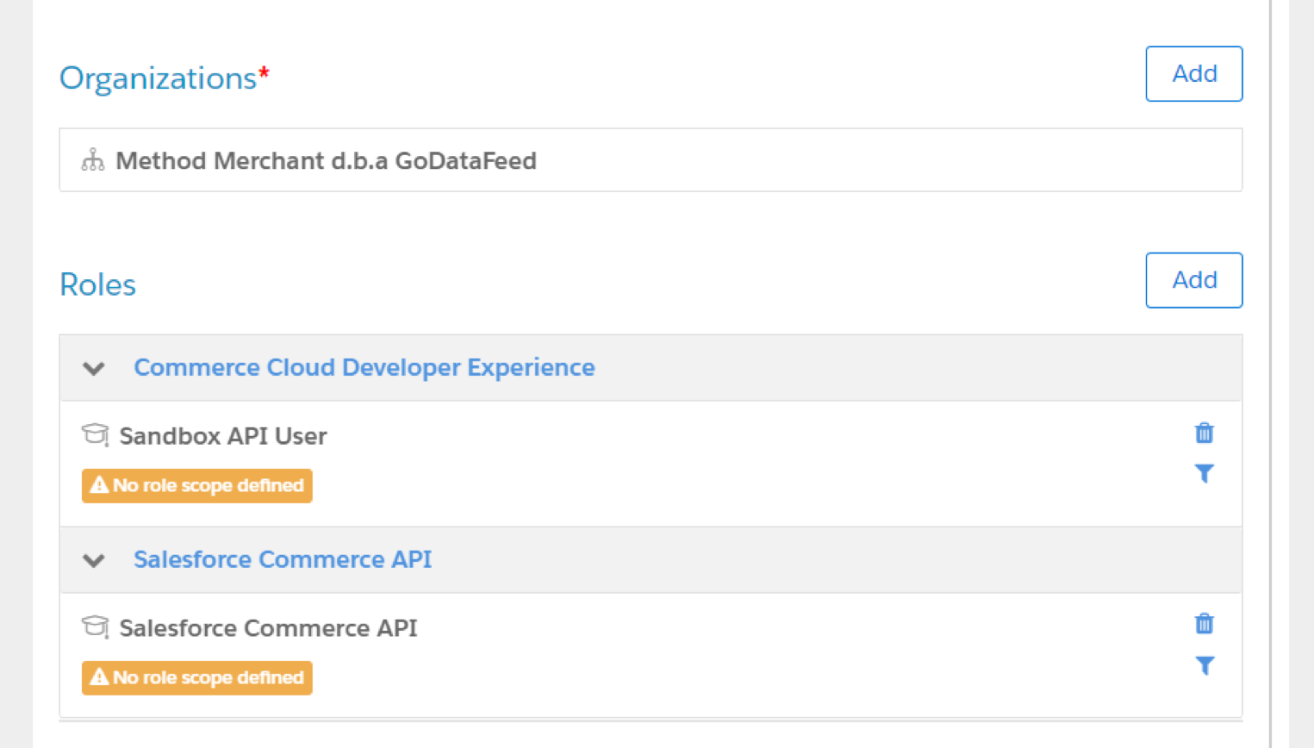Click the Organizations section heading

(x=165, y=78)
